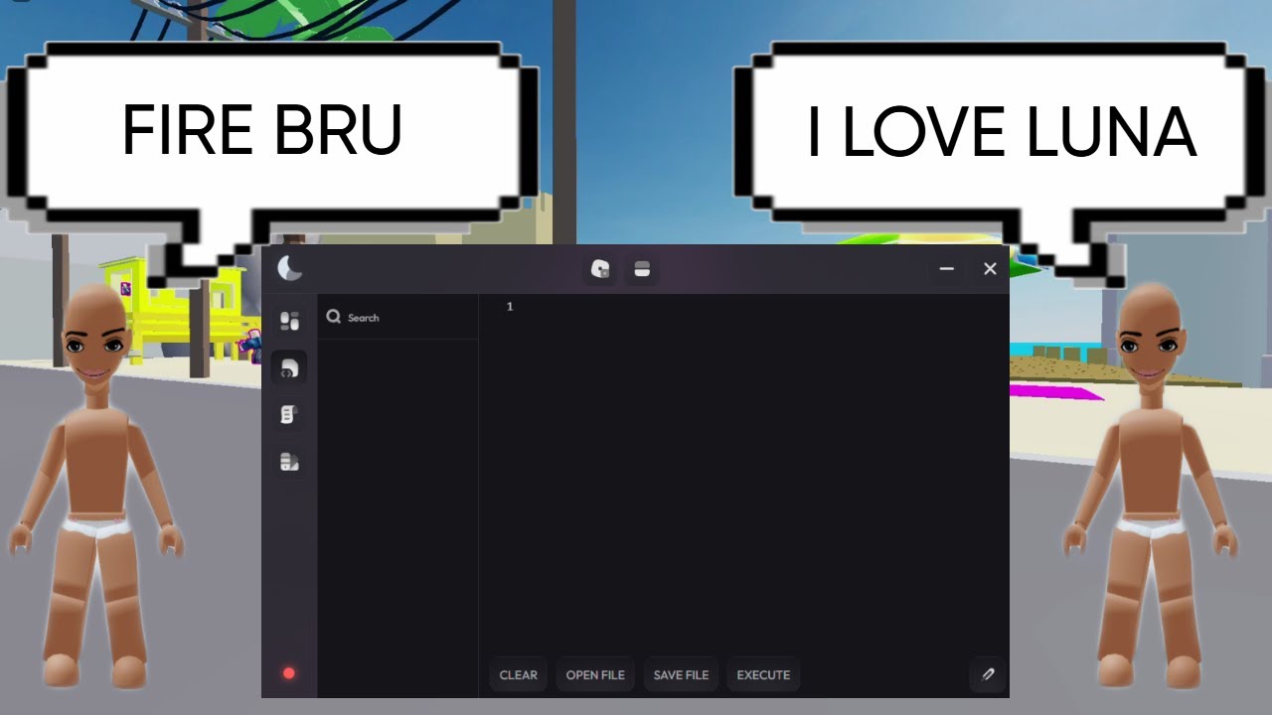Click the SAVE FILE button

click(681, 674)
